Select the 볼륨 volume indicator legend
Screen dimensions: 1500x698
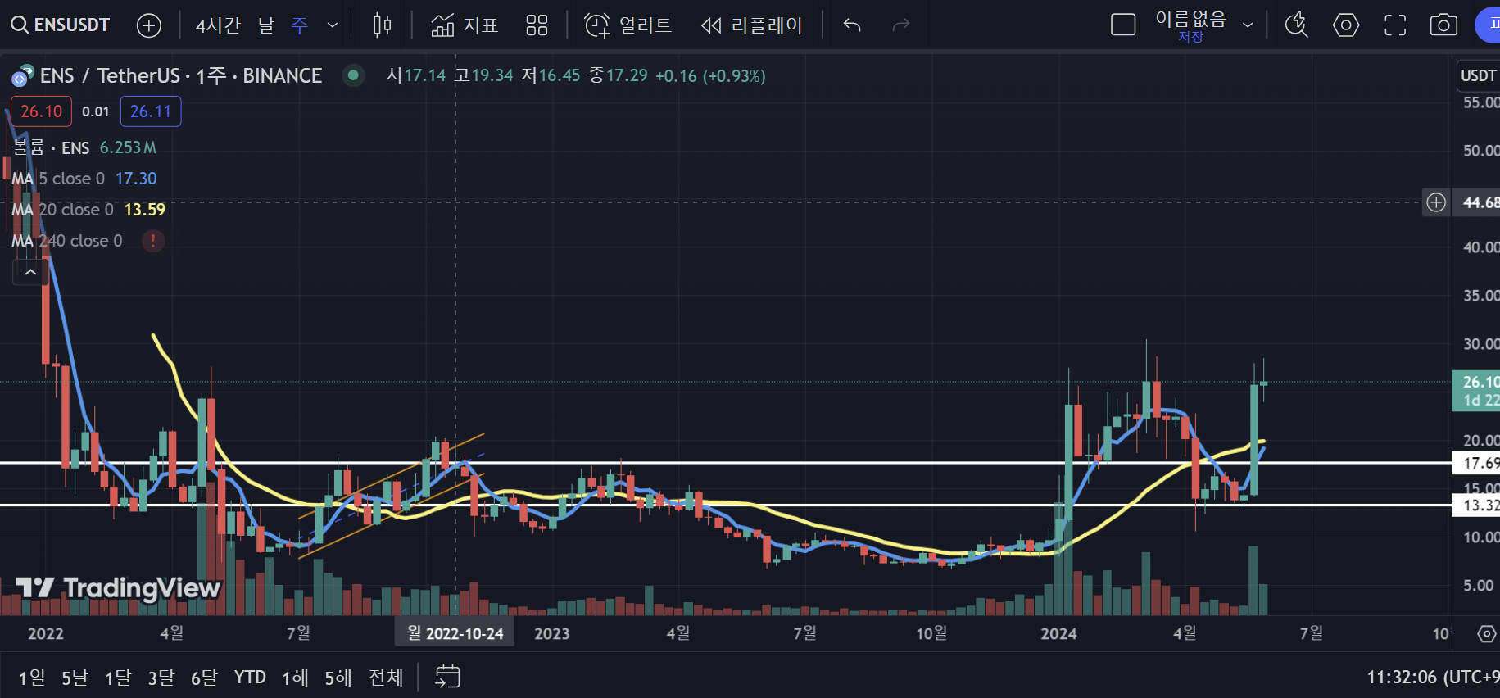coord(51,147)
